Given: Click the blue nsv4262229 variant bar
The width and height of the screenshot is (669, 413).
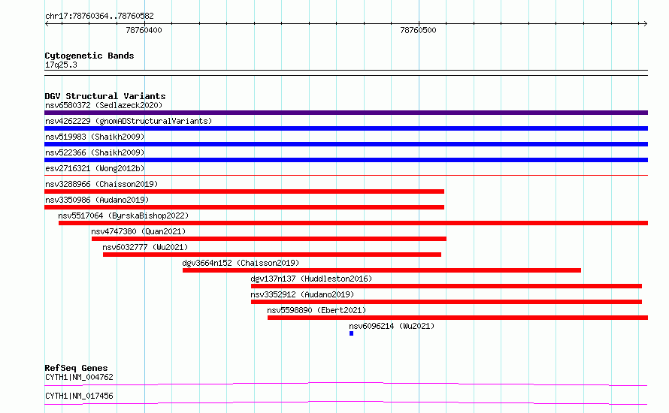Looking at the screenshot, I should tap(346, 128).
